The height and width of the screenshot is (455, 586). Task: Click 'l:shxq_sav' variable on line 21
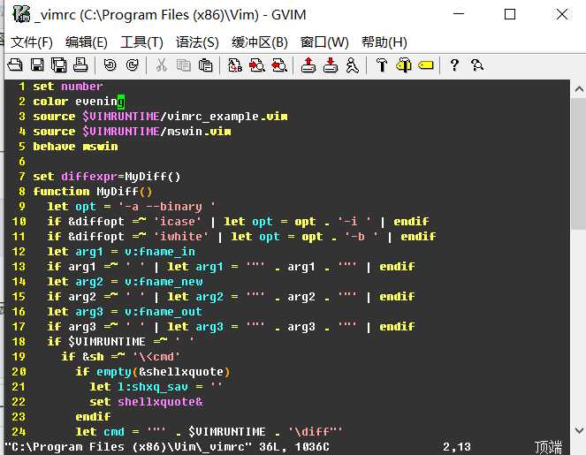tap(153, 386)
